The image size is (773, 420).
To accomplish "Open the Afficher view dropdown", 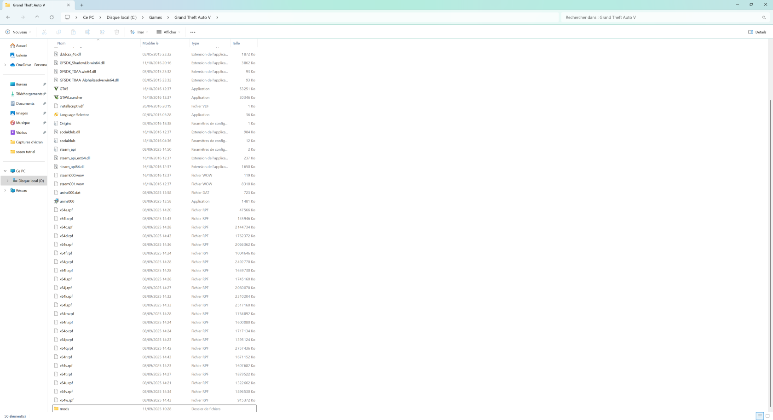I will point(168,32).
